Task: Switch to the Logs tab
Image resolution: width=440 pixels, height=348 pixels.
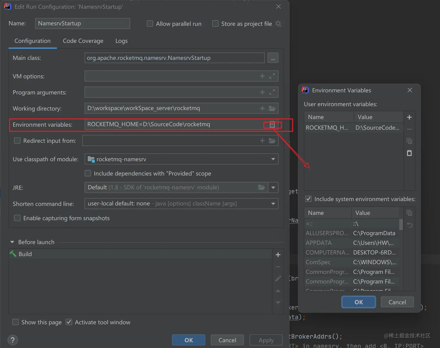Action: point(121,41)
